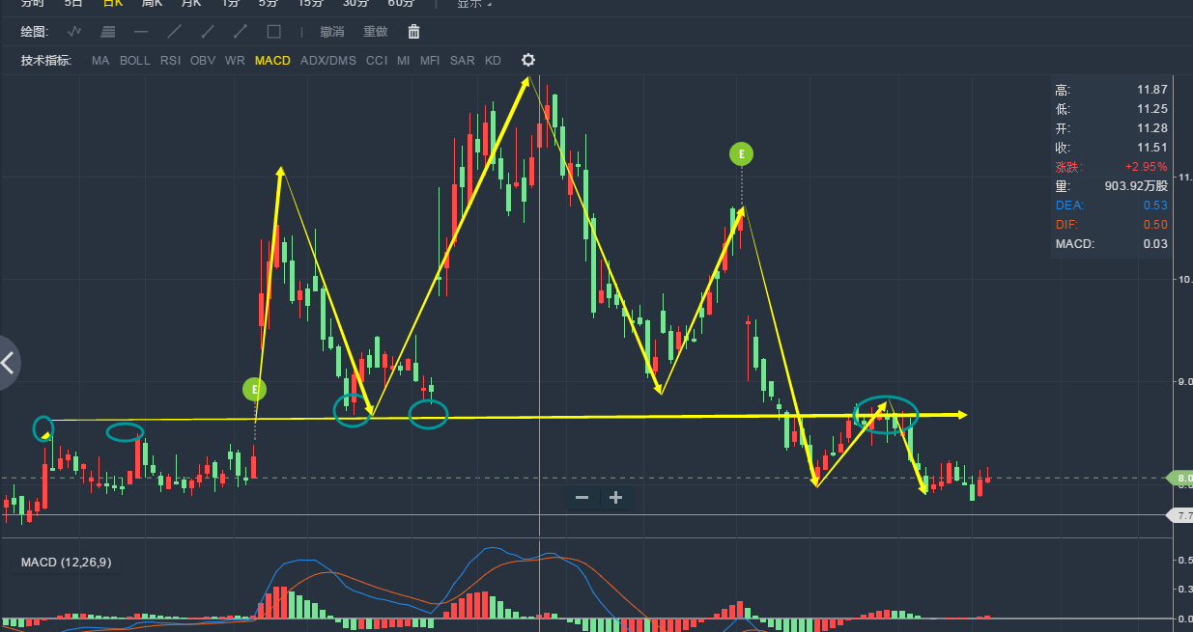Viewport: 1193px width, 632px height.
Task: Click the green current price tag 8.0
Action: pos(1180,478)
